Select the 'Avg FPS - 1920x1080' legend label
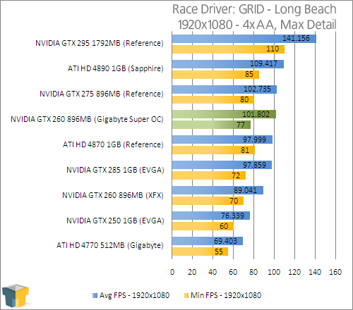The height and width of the screenshot is (310, 353). [x=134, y=295]
